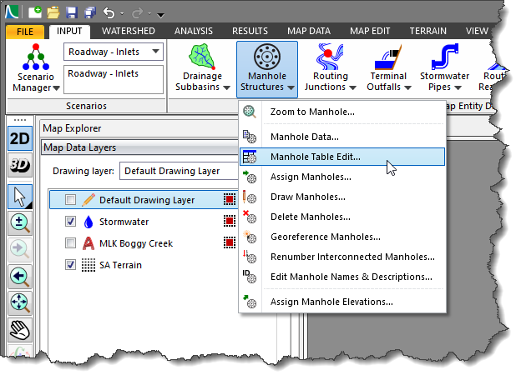The image size is (516, 375).
Task: Toggle the MLK Boggy Creek layer checkbox
Action: click(71, 243)
